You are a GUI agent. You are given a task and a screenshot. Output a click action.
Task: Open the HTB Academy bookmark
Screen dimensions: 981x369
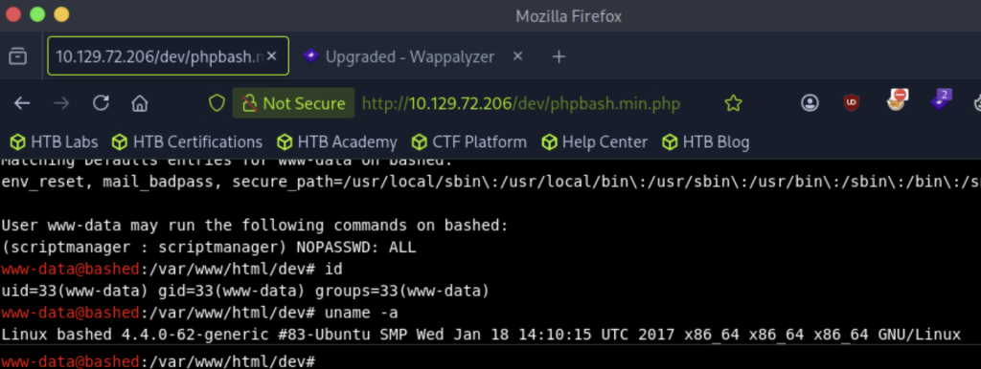pyautogui.click(x=336, y=142)
